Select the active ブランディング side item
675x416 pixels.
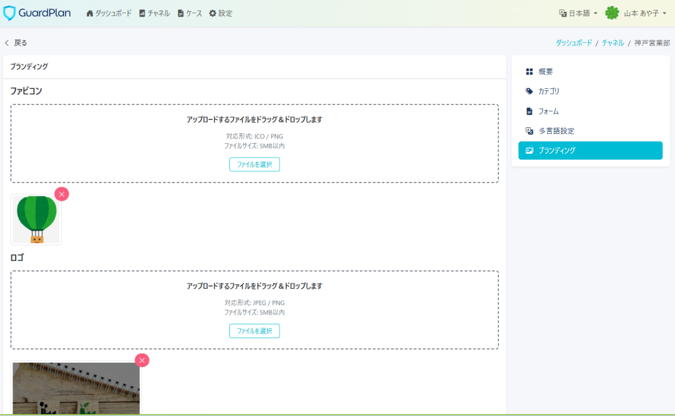[x=590, y=150]
